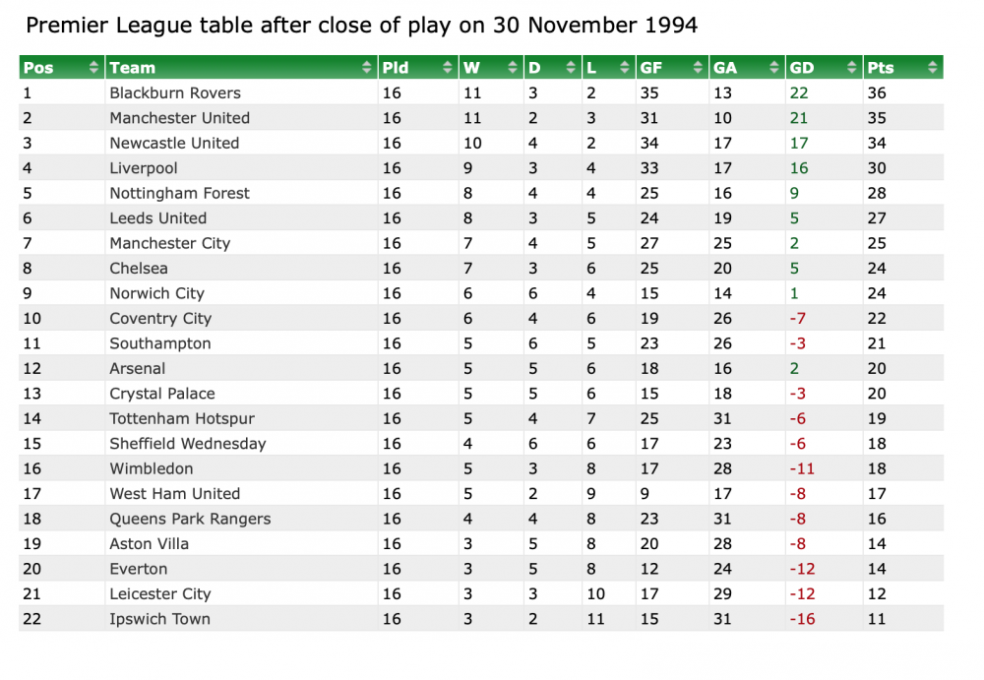Select the Manchester United row name

[x=179, y=118]
